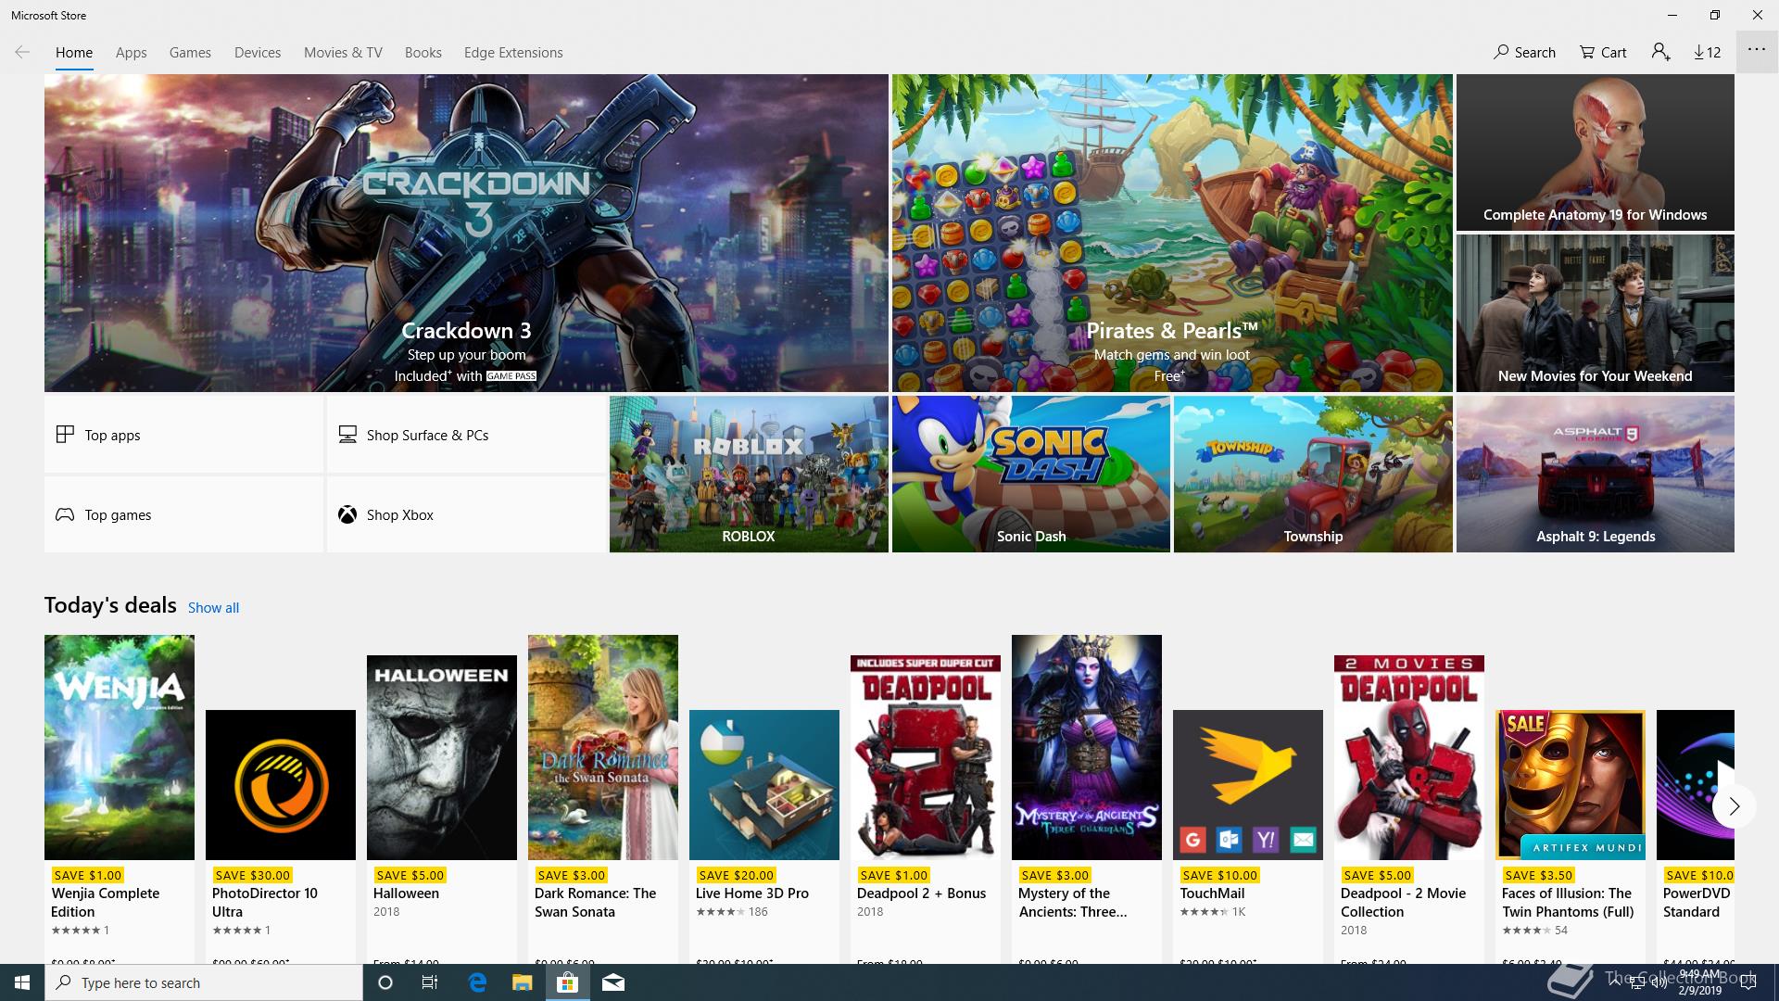Click the account sign-in icon
The height and width of the screenshot is (1001, 1779).
[1660, 52]
